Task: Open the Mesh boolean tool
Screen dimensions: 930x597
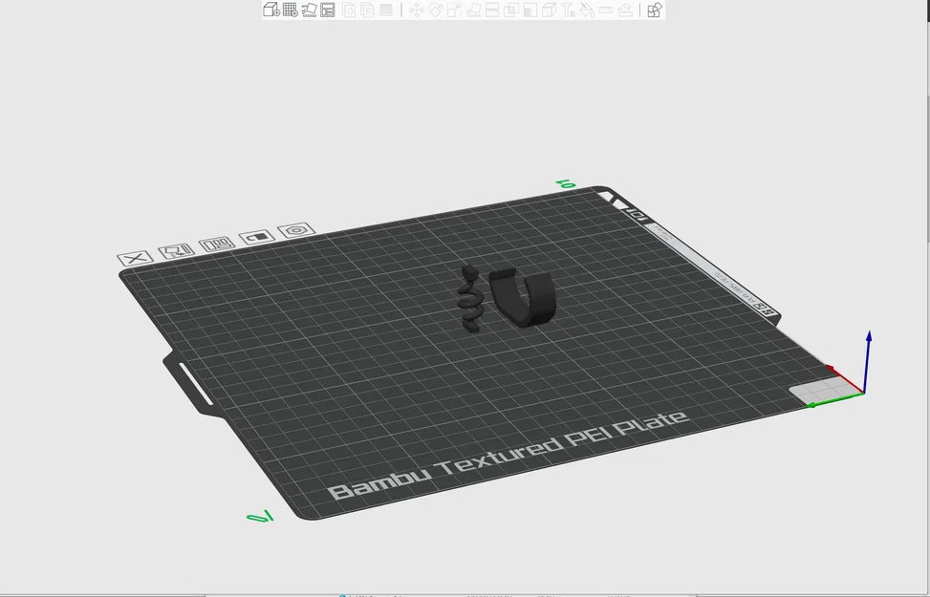Action: (x=511, y=11)
